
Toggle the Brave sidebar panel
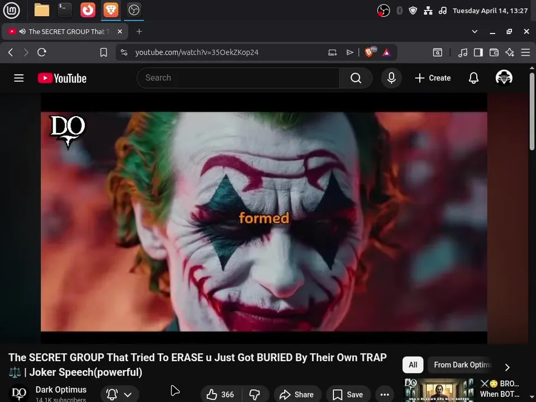[478, 52]
